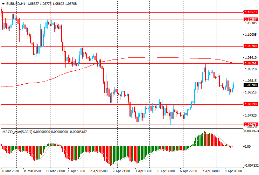Image resolution: width=259 pixels, height=175 pixels.
Task: Click the 1.09110 price axis value
Action: tap(251, 69)
